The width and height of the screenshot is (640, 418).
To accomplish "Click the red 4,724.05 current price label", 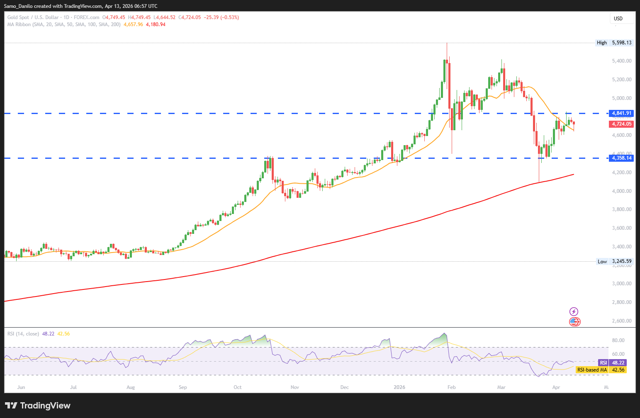I will pos(621,124).
